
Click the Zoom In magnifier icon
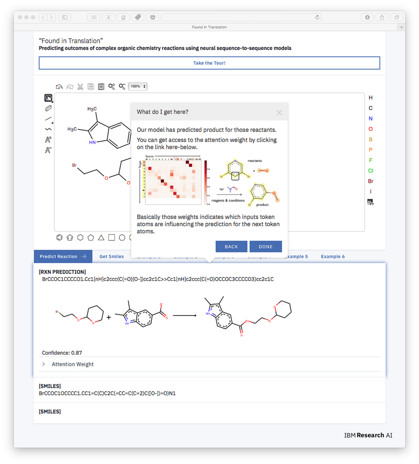(111, 87)
